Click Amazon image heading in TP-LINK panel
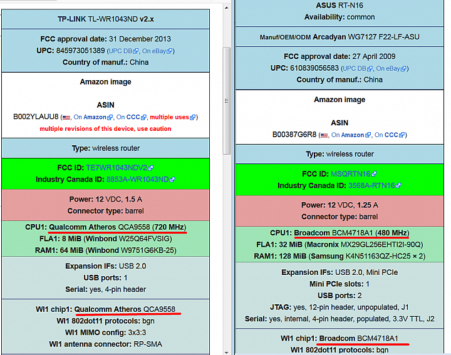 coord(106,82)
